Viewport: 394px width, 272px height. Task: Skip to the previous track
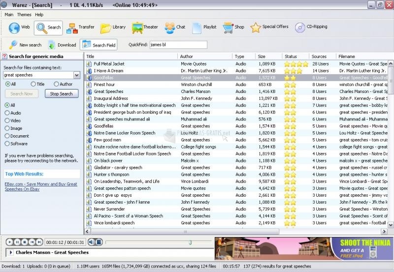click(32, 242)
